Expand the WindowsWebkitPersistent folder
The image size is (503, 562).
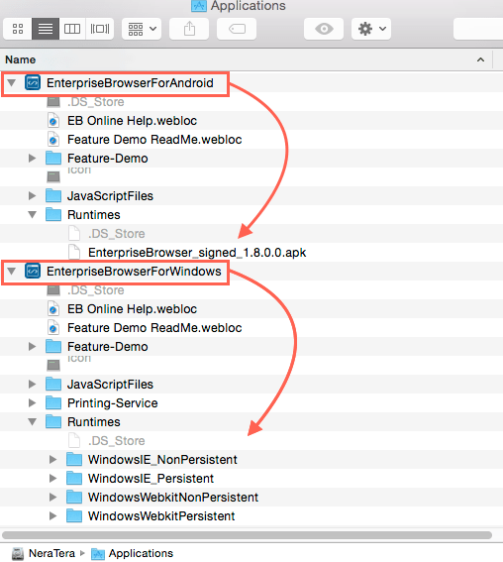click(x=53, y=515)
